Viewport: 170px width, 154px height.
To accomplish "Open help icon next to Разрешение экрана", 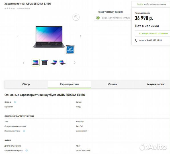I will click(x=26, y=150).
